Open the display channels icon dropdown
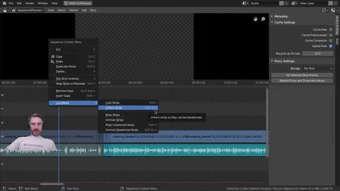This screenshot has height=191, width=340. tap(325, 10)
